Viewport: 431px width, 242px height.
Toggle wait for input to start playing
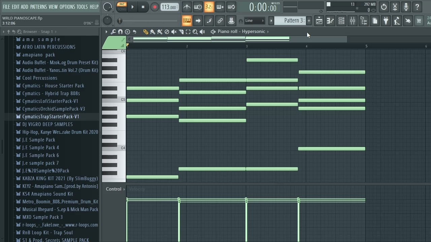point(198,7)
